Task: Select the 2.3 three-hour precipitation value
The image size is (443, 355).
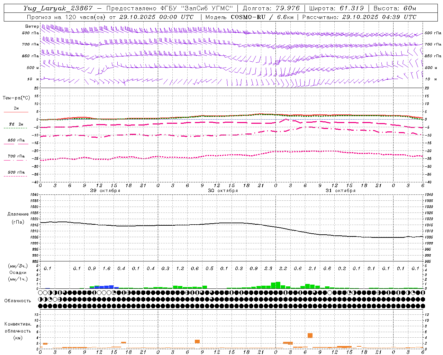Action: click(x=268, y=268)
